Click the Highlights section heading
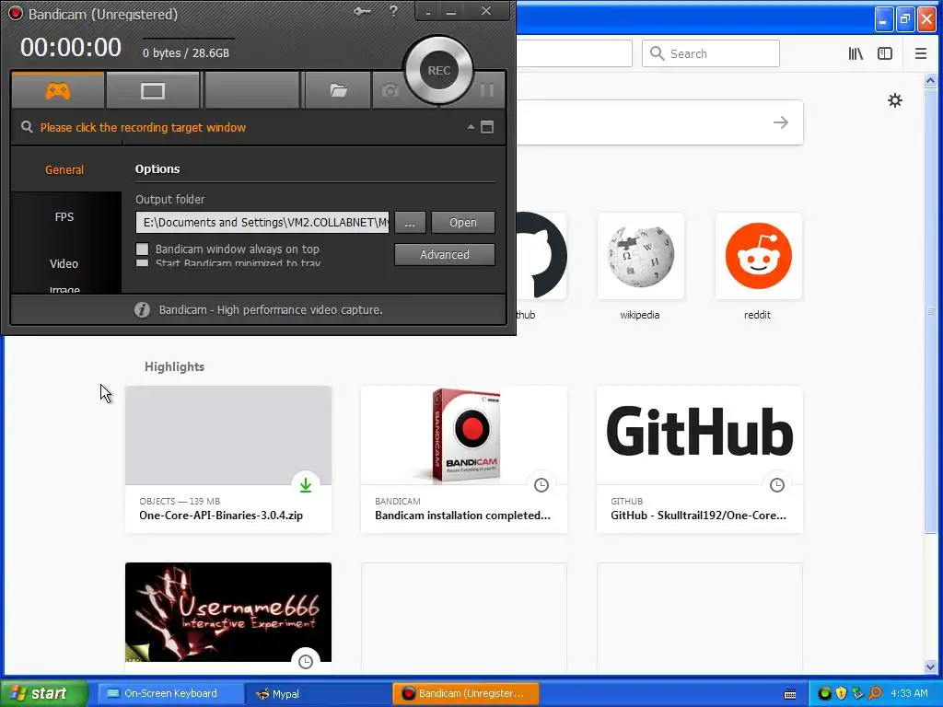This screenshot has height=707, width=943. coord(174,366)
